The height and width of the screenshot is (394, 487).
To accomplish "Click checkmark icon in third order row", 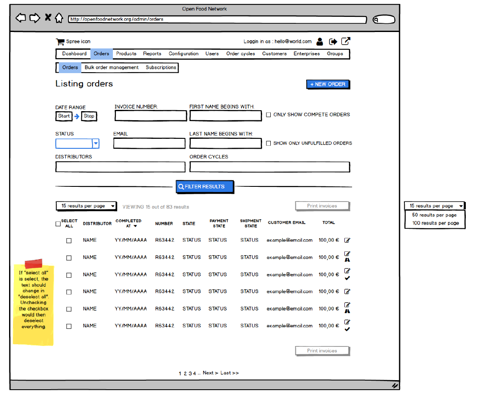I will [347, 278].
